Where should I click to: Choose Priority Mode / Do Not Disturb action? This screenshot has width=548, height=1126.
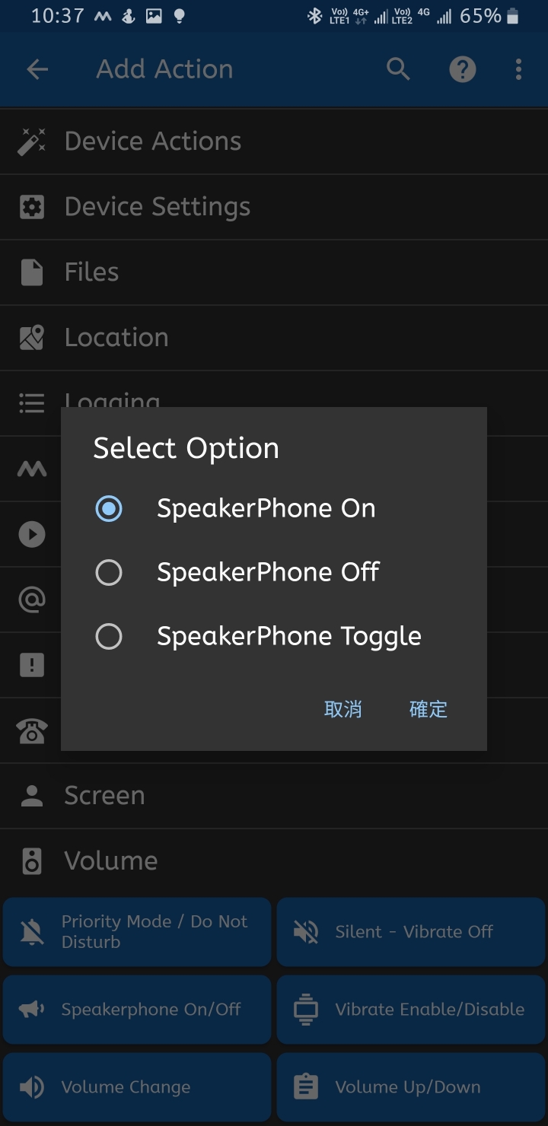point(137,932)
